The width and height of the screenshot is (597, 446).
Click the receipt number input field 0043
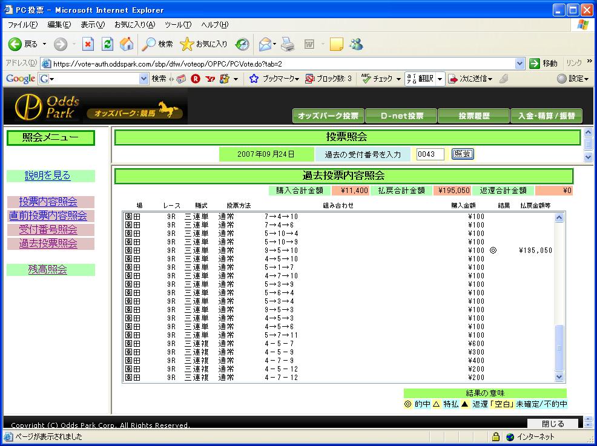[430, 154]
